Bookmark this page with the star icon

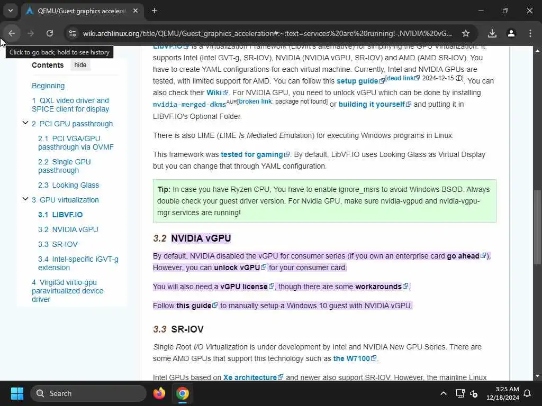tap(466, 33)
